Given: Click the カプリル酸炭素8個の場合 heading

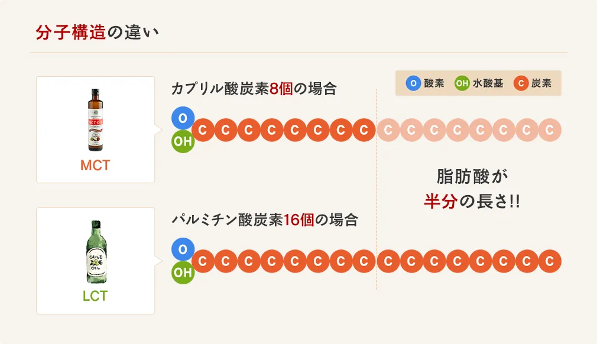Looking at the screenshot, I should coord(254,89).
